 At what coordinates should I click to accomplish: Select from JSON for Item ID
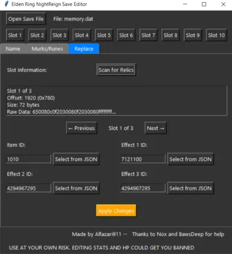click(76, 159)
